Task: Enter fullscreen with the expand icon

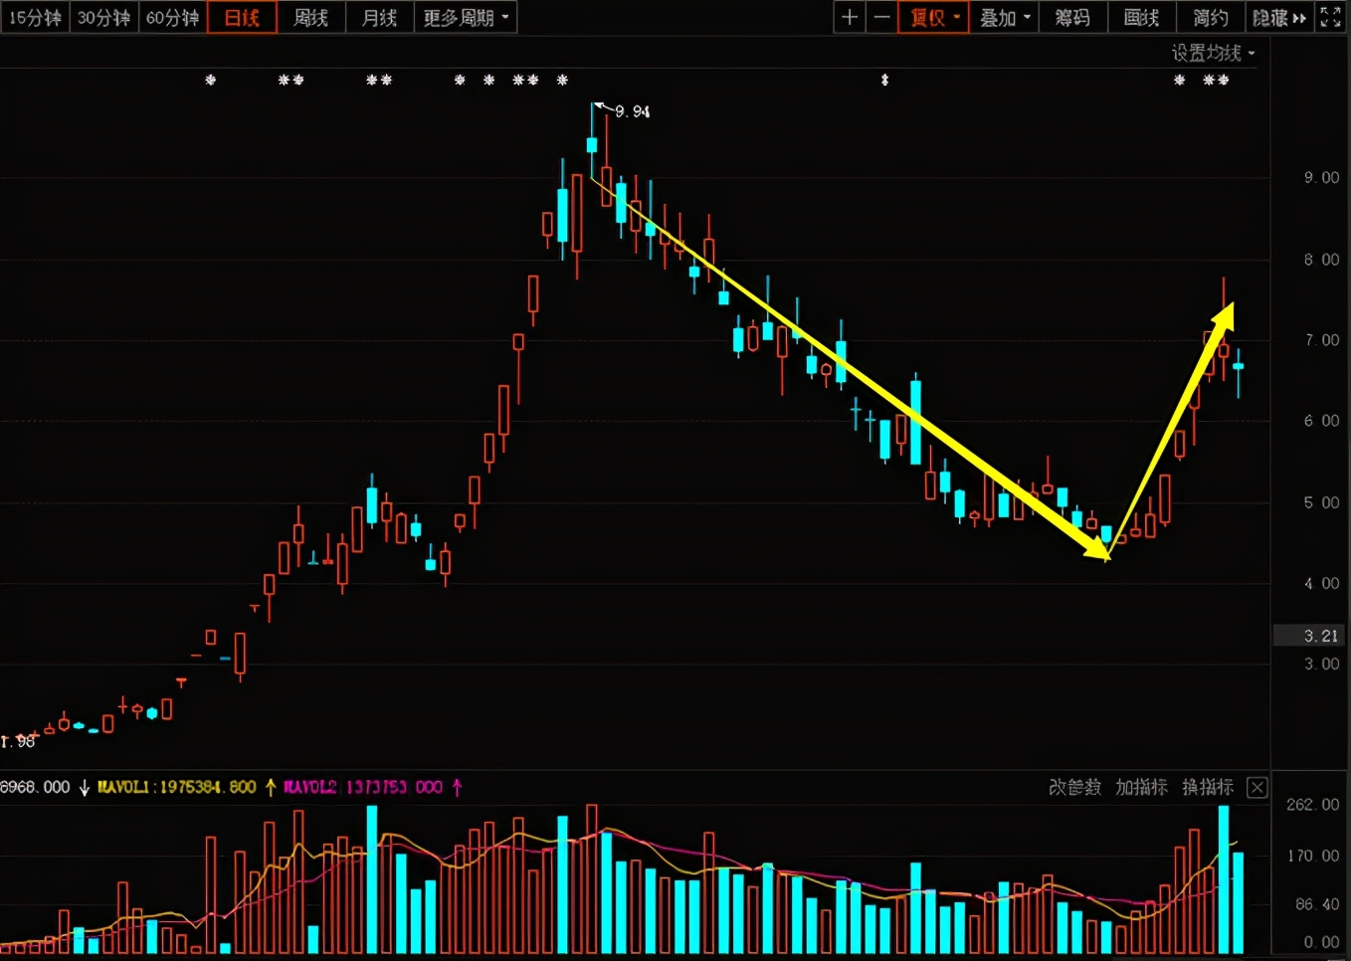Action: (1330, 18)
